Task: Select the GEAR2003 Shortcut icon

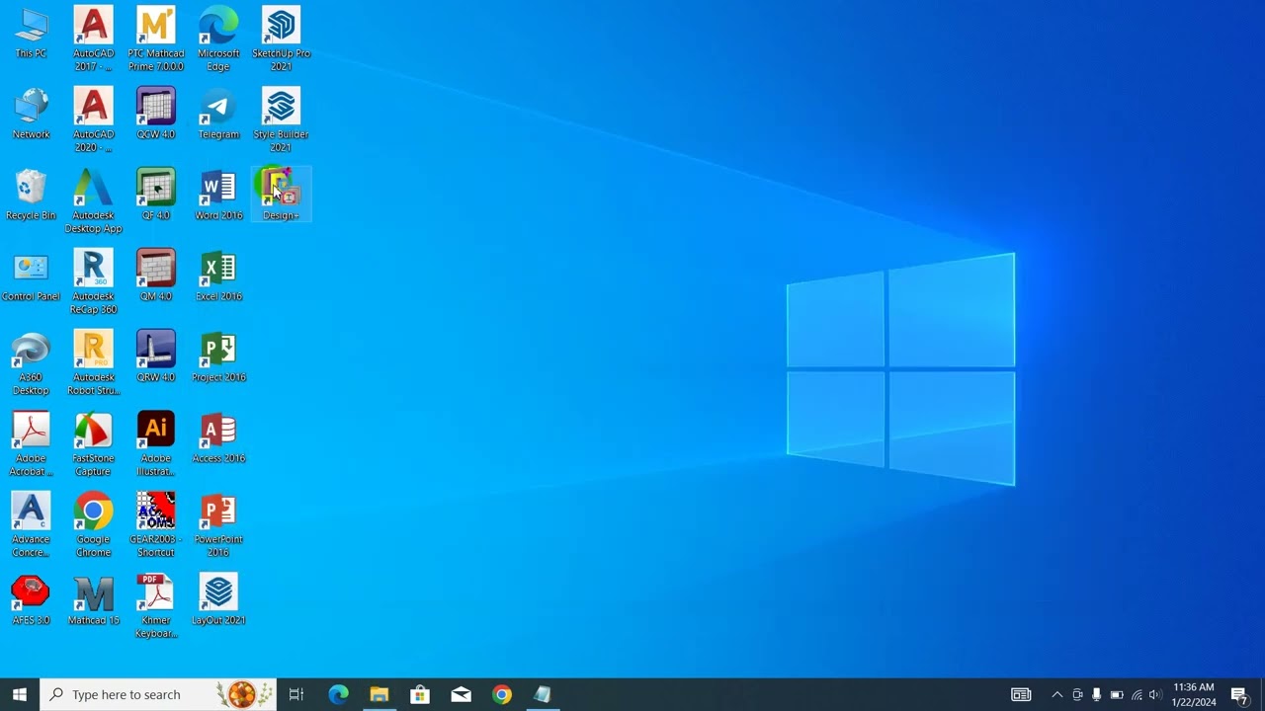Action: pos(156,525)
